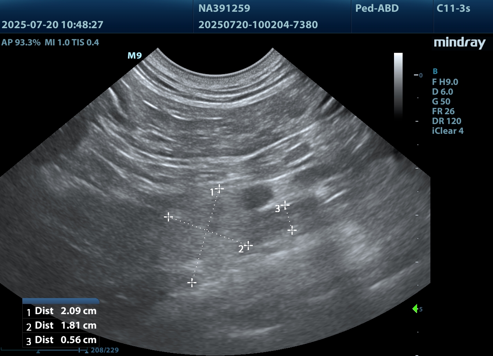The image size is (493, 356).
Task: Click the 208/229 frame counter
Action: [x=104, y=350]
